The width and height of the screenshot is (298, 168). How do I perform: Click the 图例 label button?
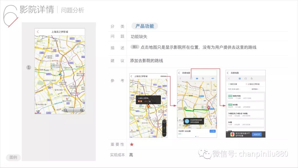[x=13, y=157]
